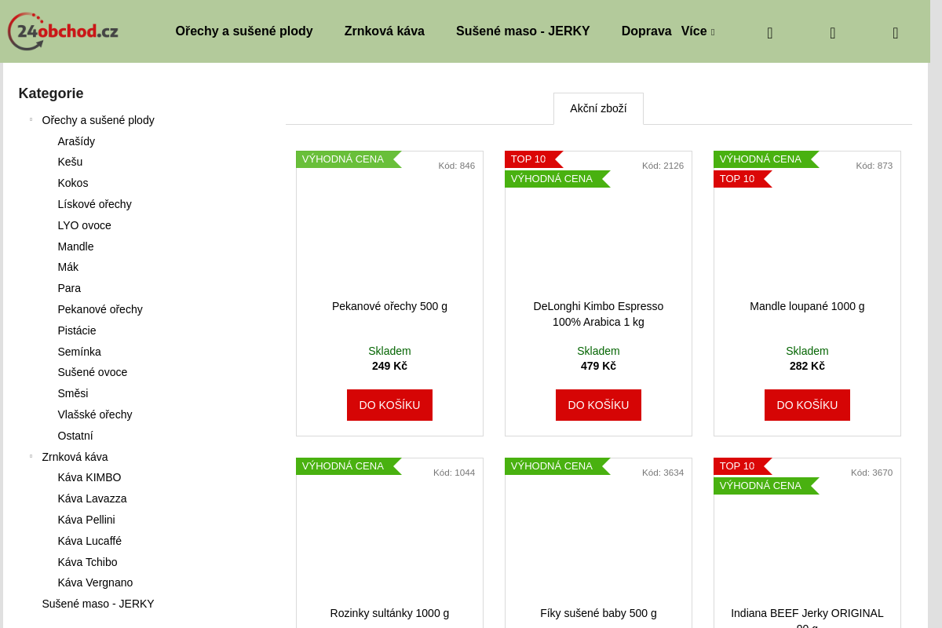The height and width of the screenshot is (628, 942).
Task: Open Sušené maso - JERKY menu
Action: [523, 31]
